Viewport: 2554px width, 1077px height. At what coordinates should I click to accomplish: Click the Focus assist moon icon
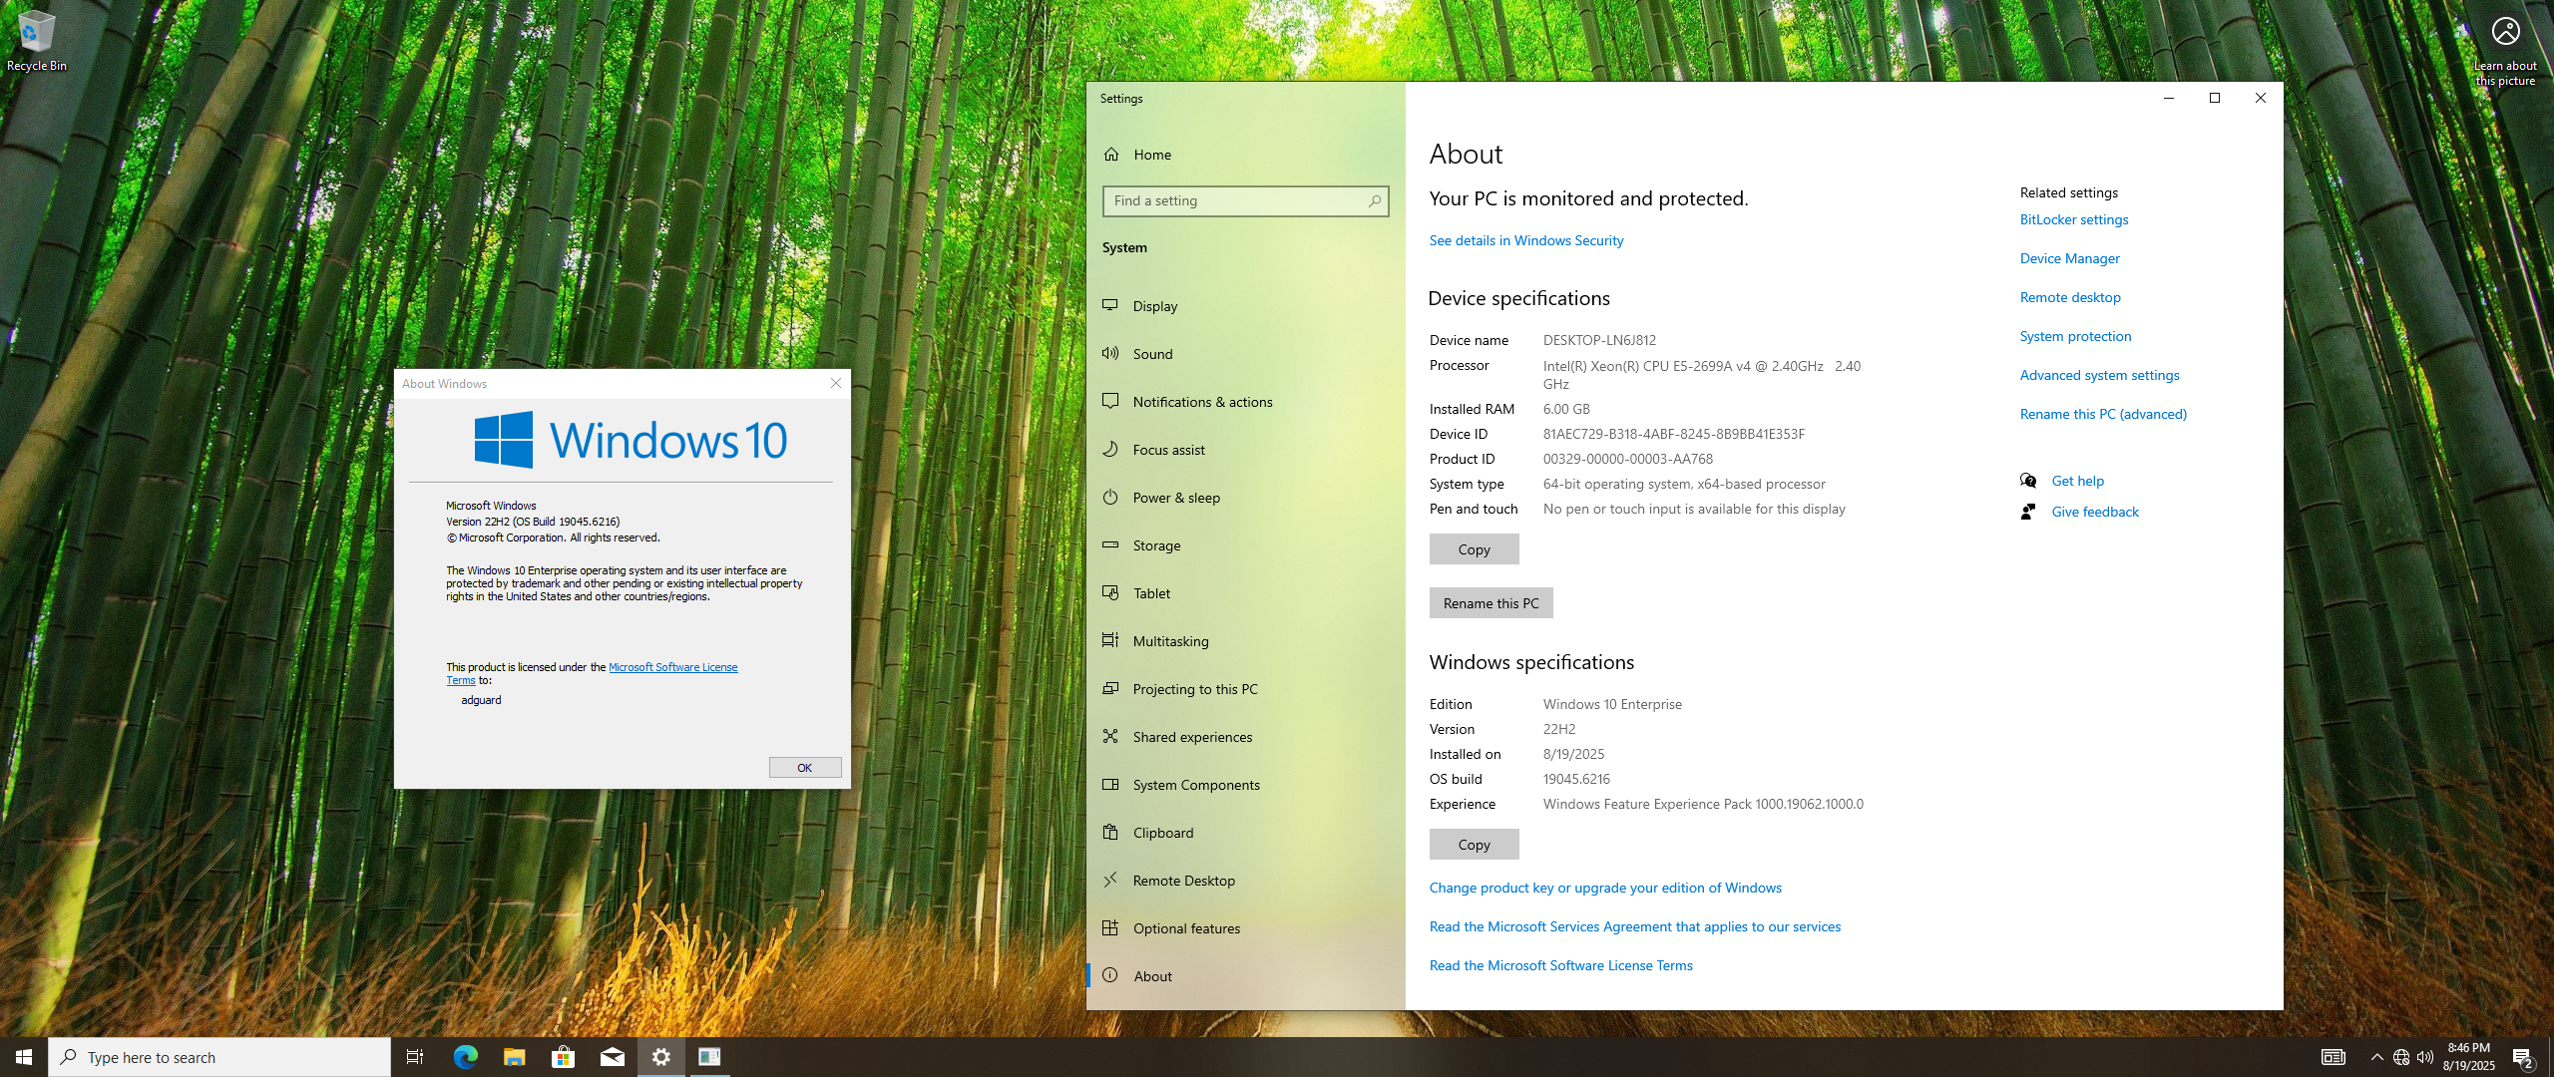[1110, 450]
